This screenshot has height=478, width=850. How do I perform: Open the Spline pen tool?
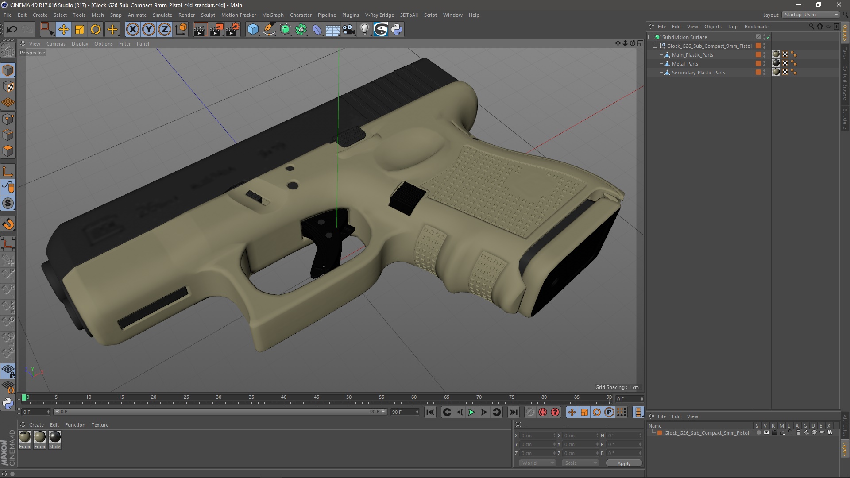click(x=269, y=30)
